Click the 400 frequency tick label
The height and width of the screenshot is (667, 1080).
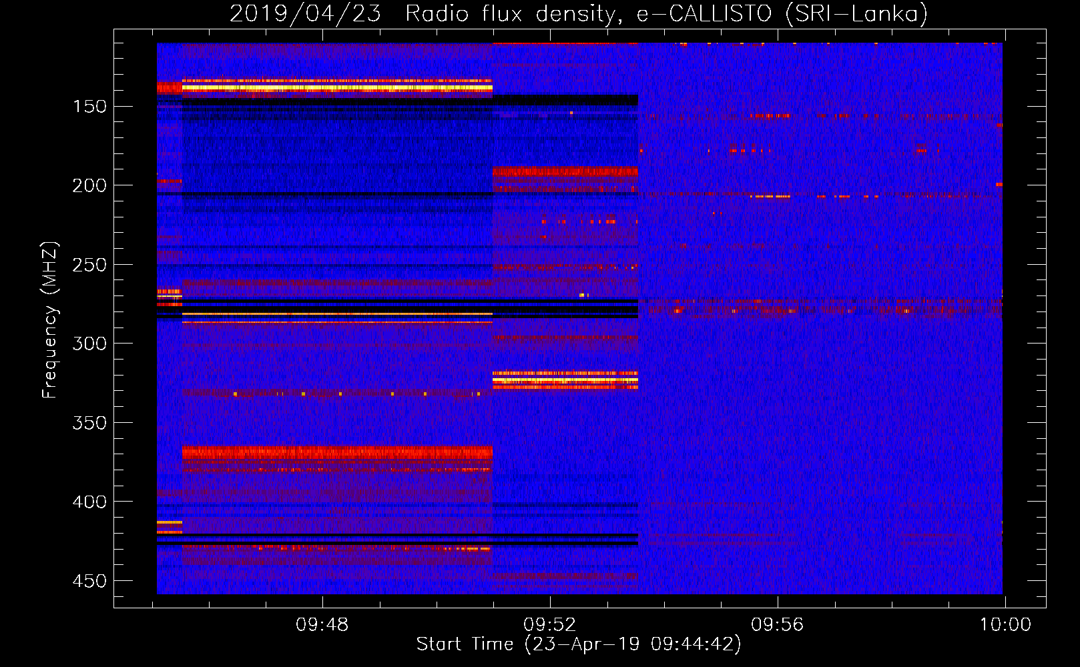89,502
